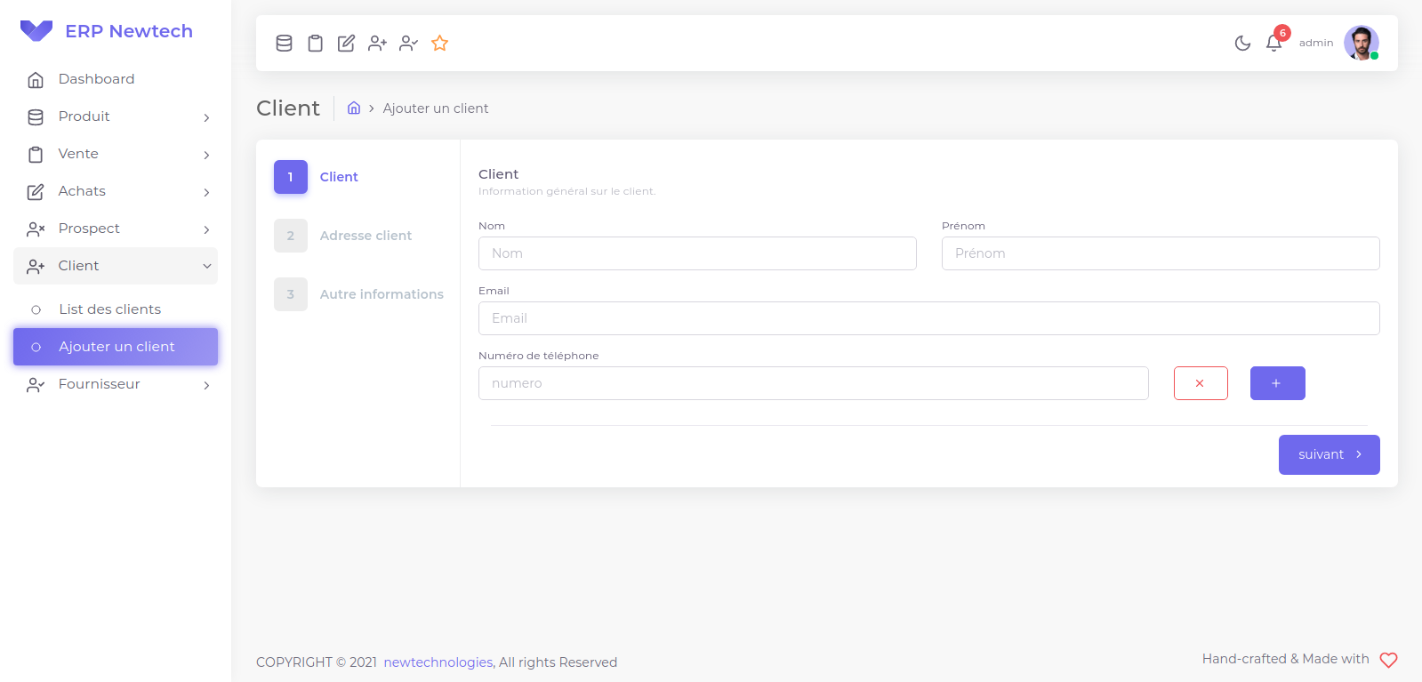Add another phone number with plus button
Viewport: 1422px width, 682px height.
[1277, 383]
